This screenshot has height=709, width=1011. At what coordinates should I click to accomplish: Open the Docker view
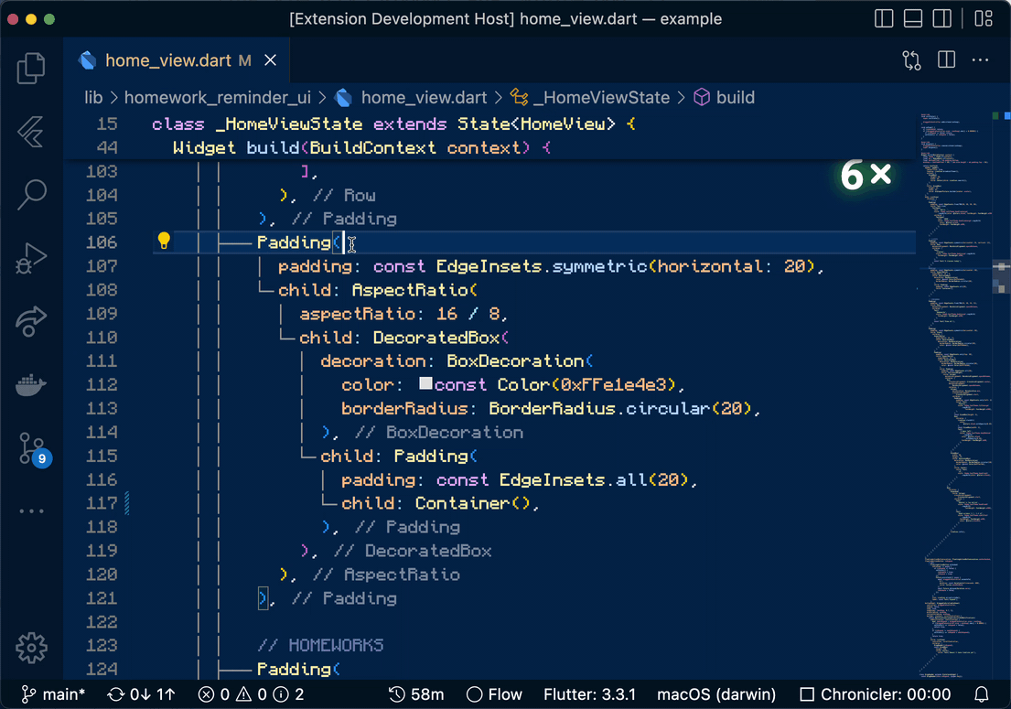pyautogui.click(x=31, y=385)
